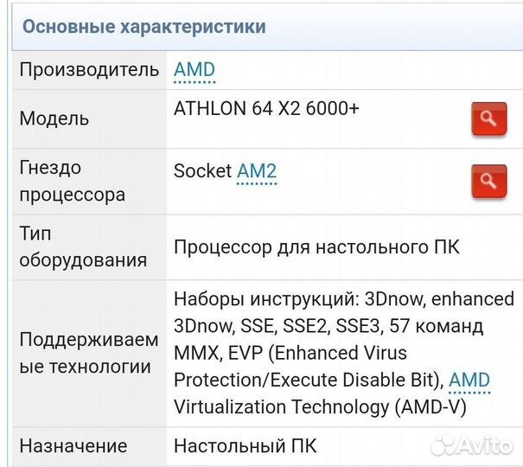Follow the AM2 socket link
Viewport: 523px width, 467px height.
(257, 170)
